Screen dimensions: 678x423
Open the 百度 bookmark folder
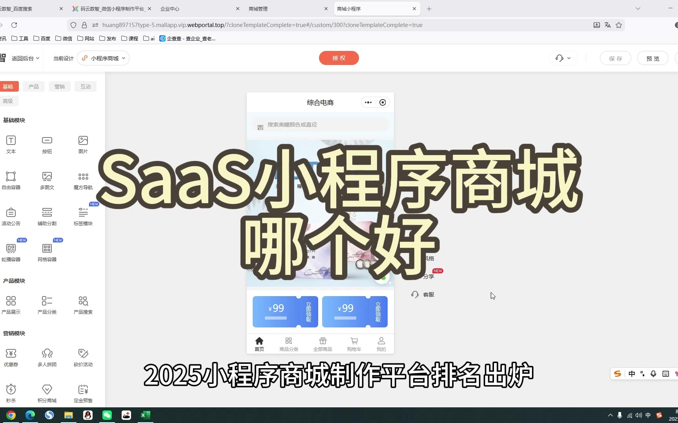42,38
